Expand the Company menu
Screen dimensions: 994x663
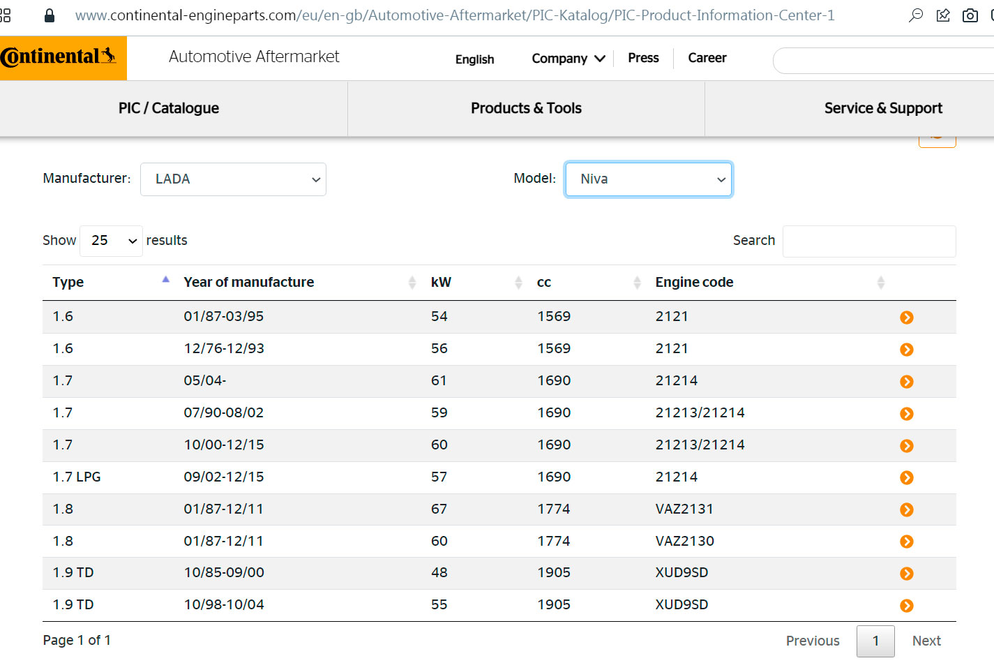coord(568,59)
